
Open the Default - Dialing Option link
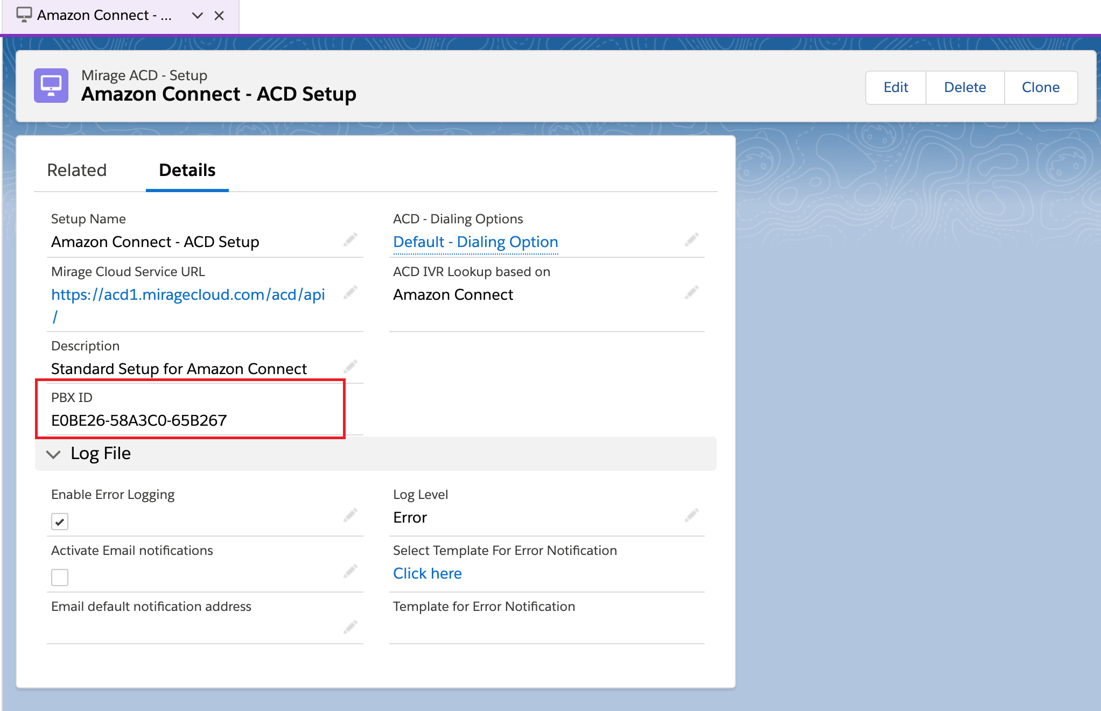(x=475, y=242)
